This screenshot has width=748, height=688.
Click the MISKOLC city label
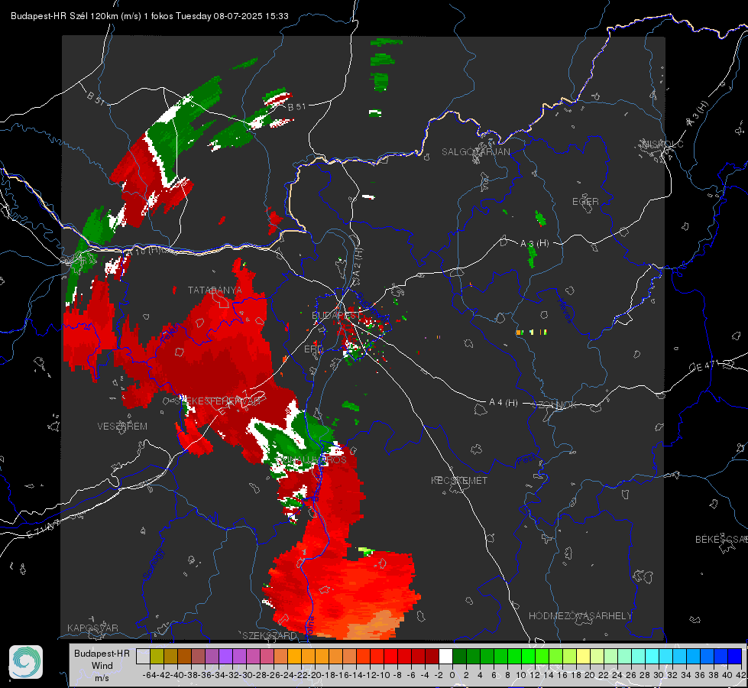(x=662, y=144)
